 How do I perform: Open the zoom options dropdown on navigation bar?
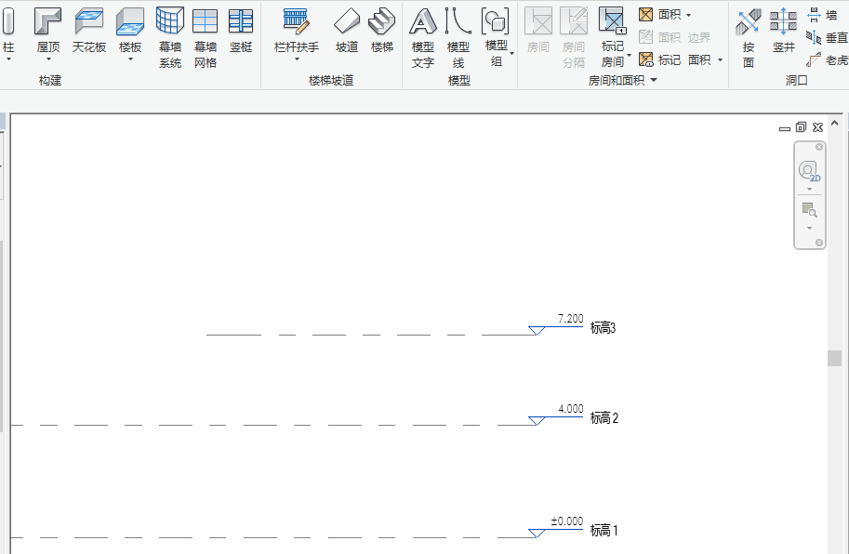point(809,228)
